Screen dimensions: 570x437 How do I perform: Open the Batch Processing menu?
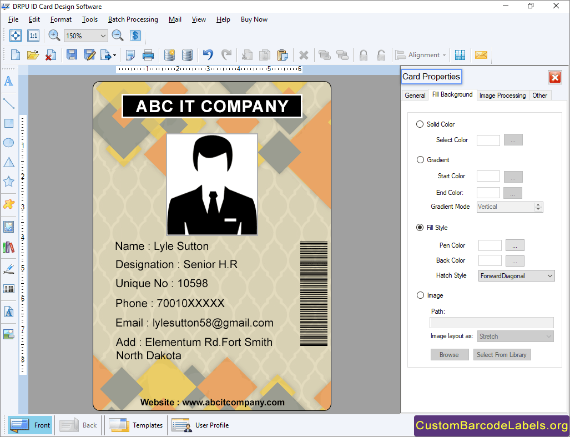[x=133, y=19]
